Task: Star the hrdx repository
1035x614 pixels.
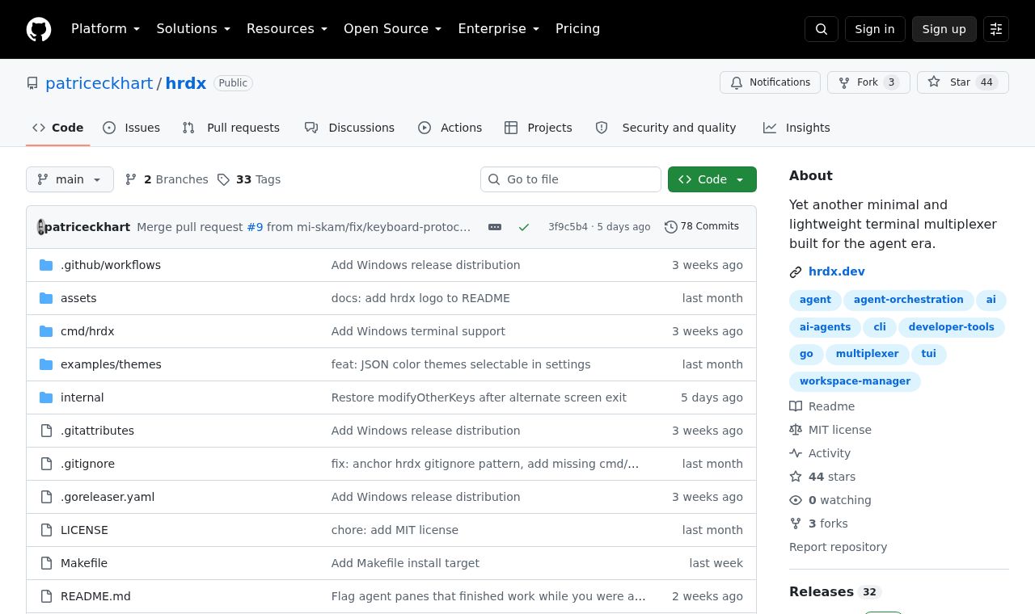Action: 962,82
